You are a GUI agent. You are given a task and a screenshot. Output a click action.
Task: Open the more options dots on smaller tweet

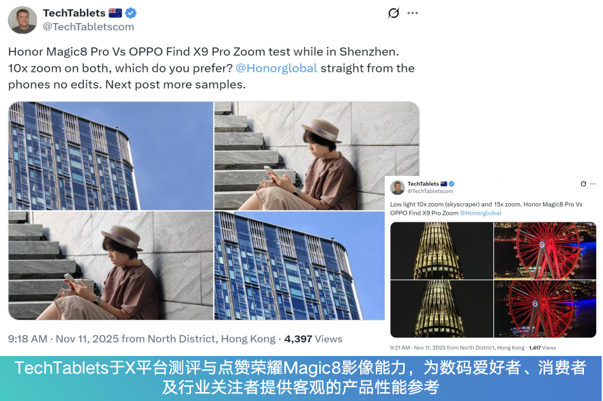(x=593, y=183)
